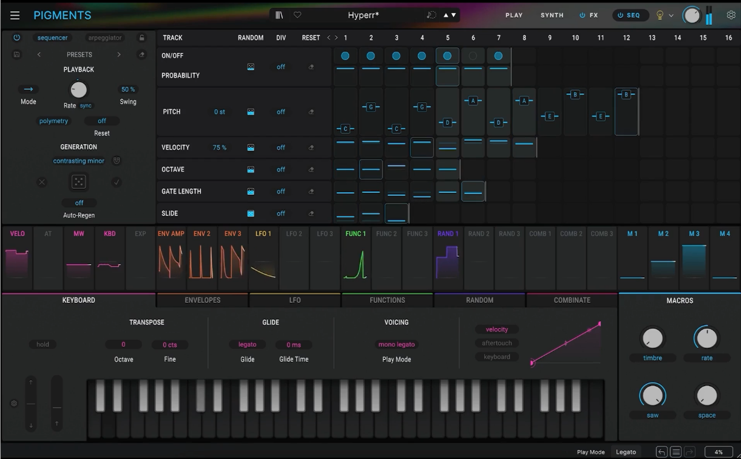Open the hamburger main menu
Screen dimensions: 741x459
(x=15, y=15)
